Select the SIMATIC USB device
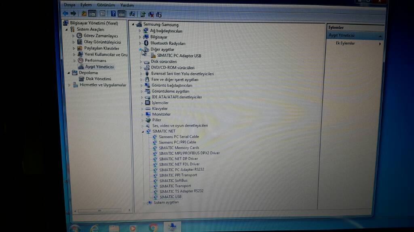This screenshot has height=232, width=414. (x=171, y=197)
